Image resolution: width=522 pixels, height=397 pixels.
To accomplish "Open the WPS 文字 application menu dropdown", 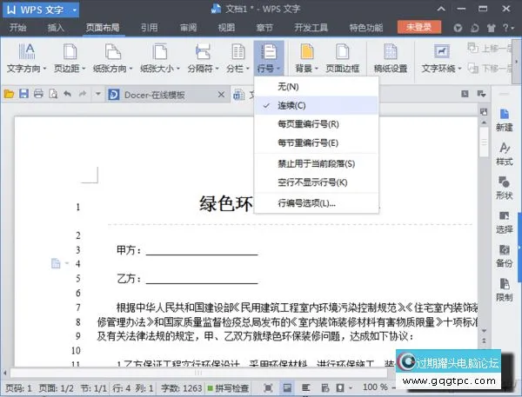I will click(x=75, y=10).
